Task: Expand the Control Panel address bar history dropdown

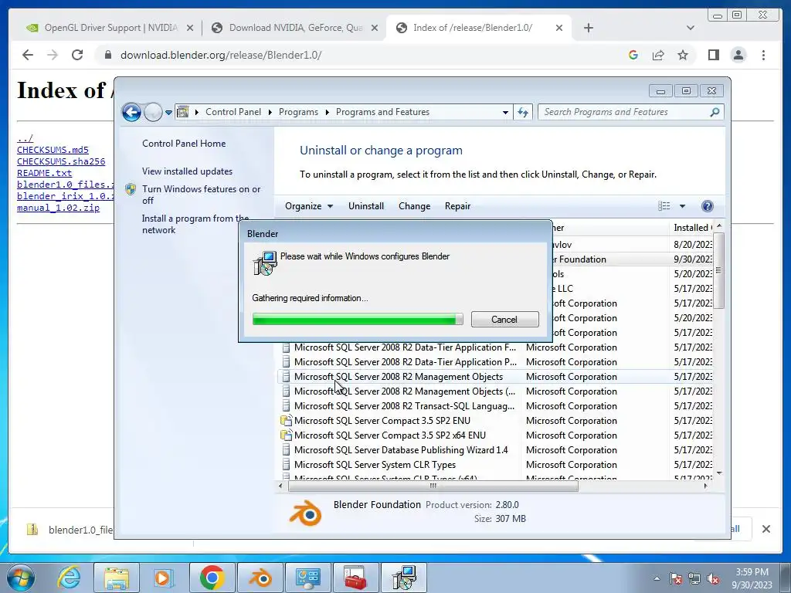Action: pyautogui.click(x=505, y=112)
